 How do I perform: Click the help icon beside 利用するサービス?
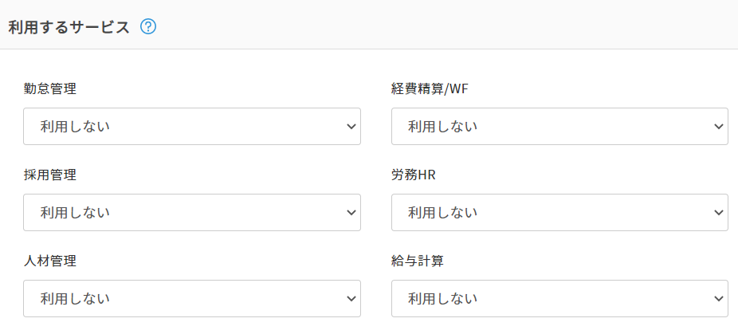point(148,26)
